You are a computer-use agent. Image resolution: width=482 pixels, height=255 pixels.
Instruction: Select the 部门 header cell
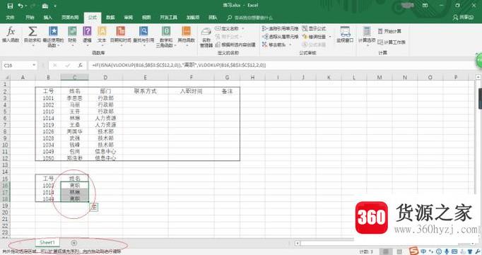tap(105, 91)
